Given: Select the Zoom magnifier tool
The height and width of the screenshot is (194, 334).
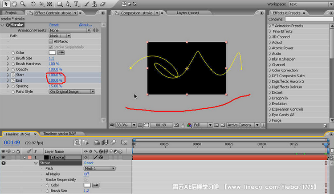Looking at the screenshot, I should [23, 4].
